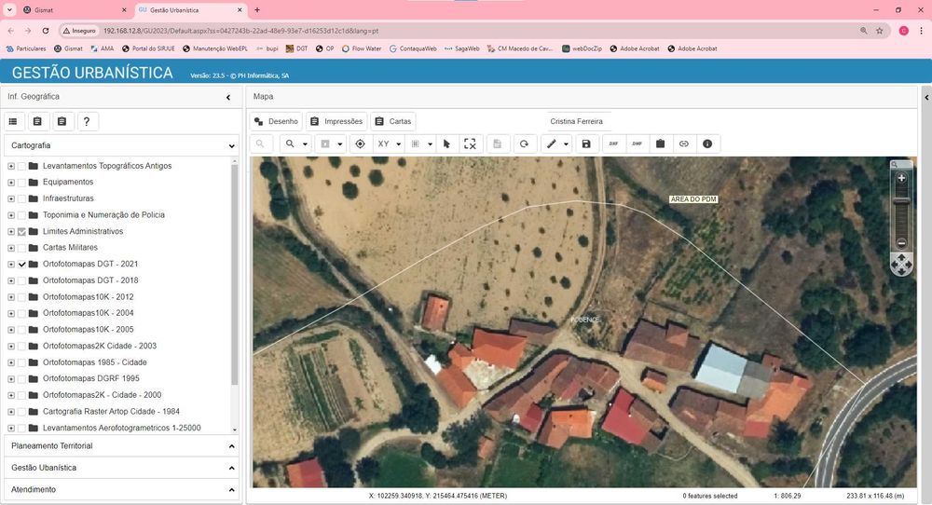Image resolution: width=932 pixels, height=505 pixels.
Task: Check the Ortofotomapas10K - 2012 checkbox
Action: tap(22, 297)
